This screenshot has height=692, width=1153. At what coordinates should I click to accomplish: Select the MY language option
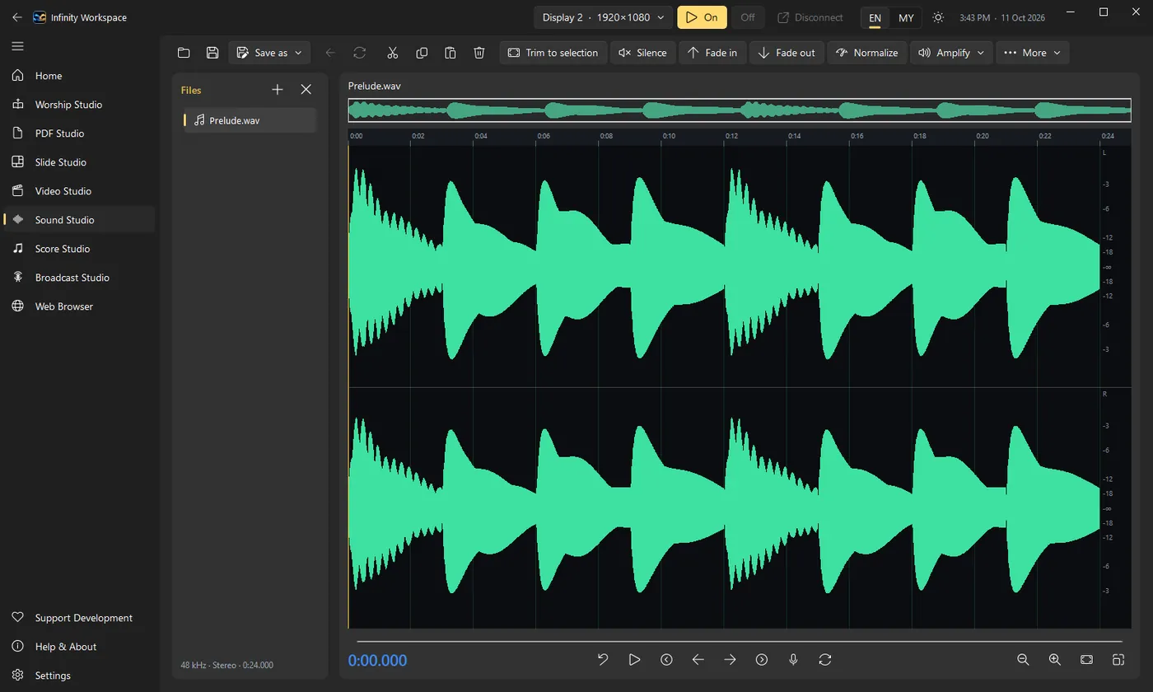(x=906, y=17)
